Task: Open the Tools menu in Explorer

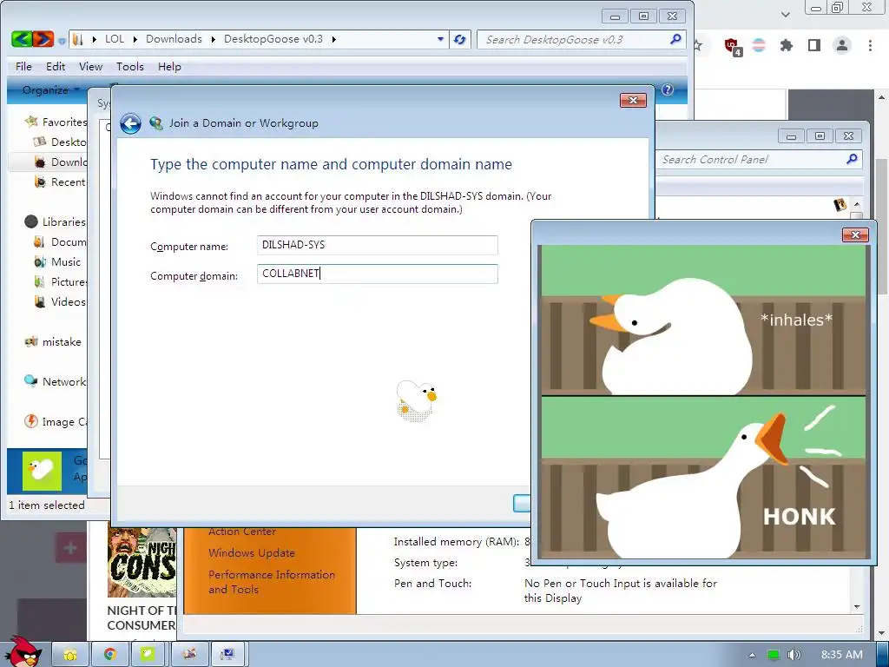Action: [x=130, y=66]
